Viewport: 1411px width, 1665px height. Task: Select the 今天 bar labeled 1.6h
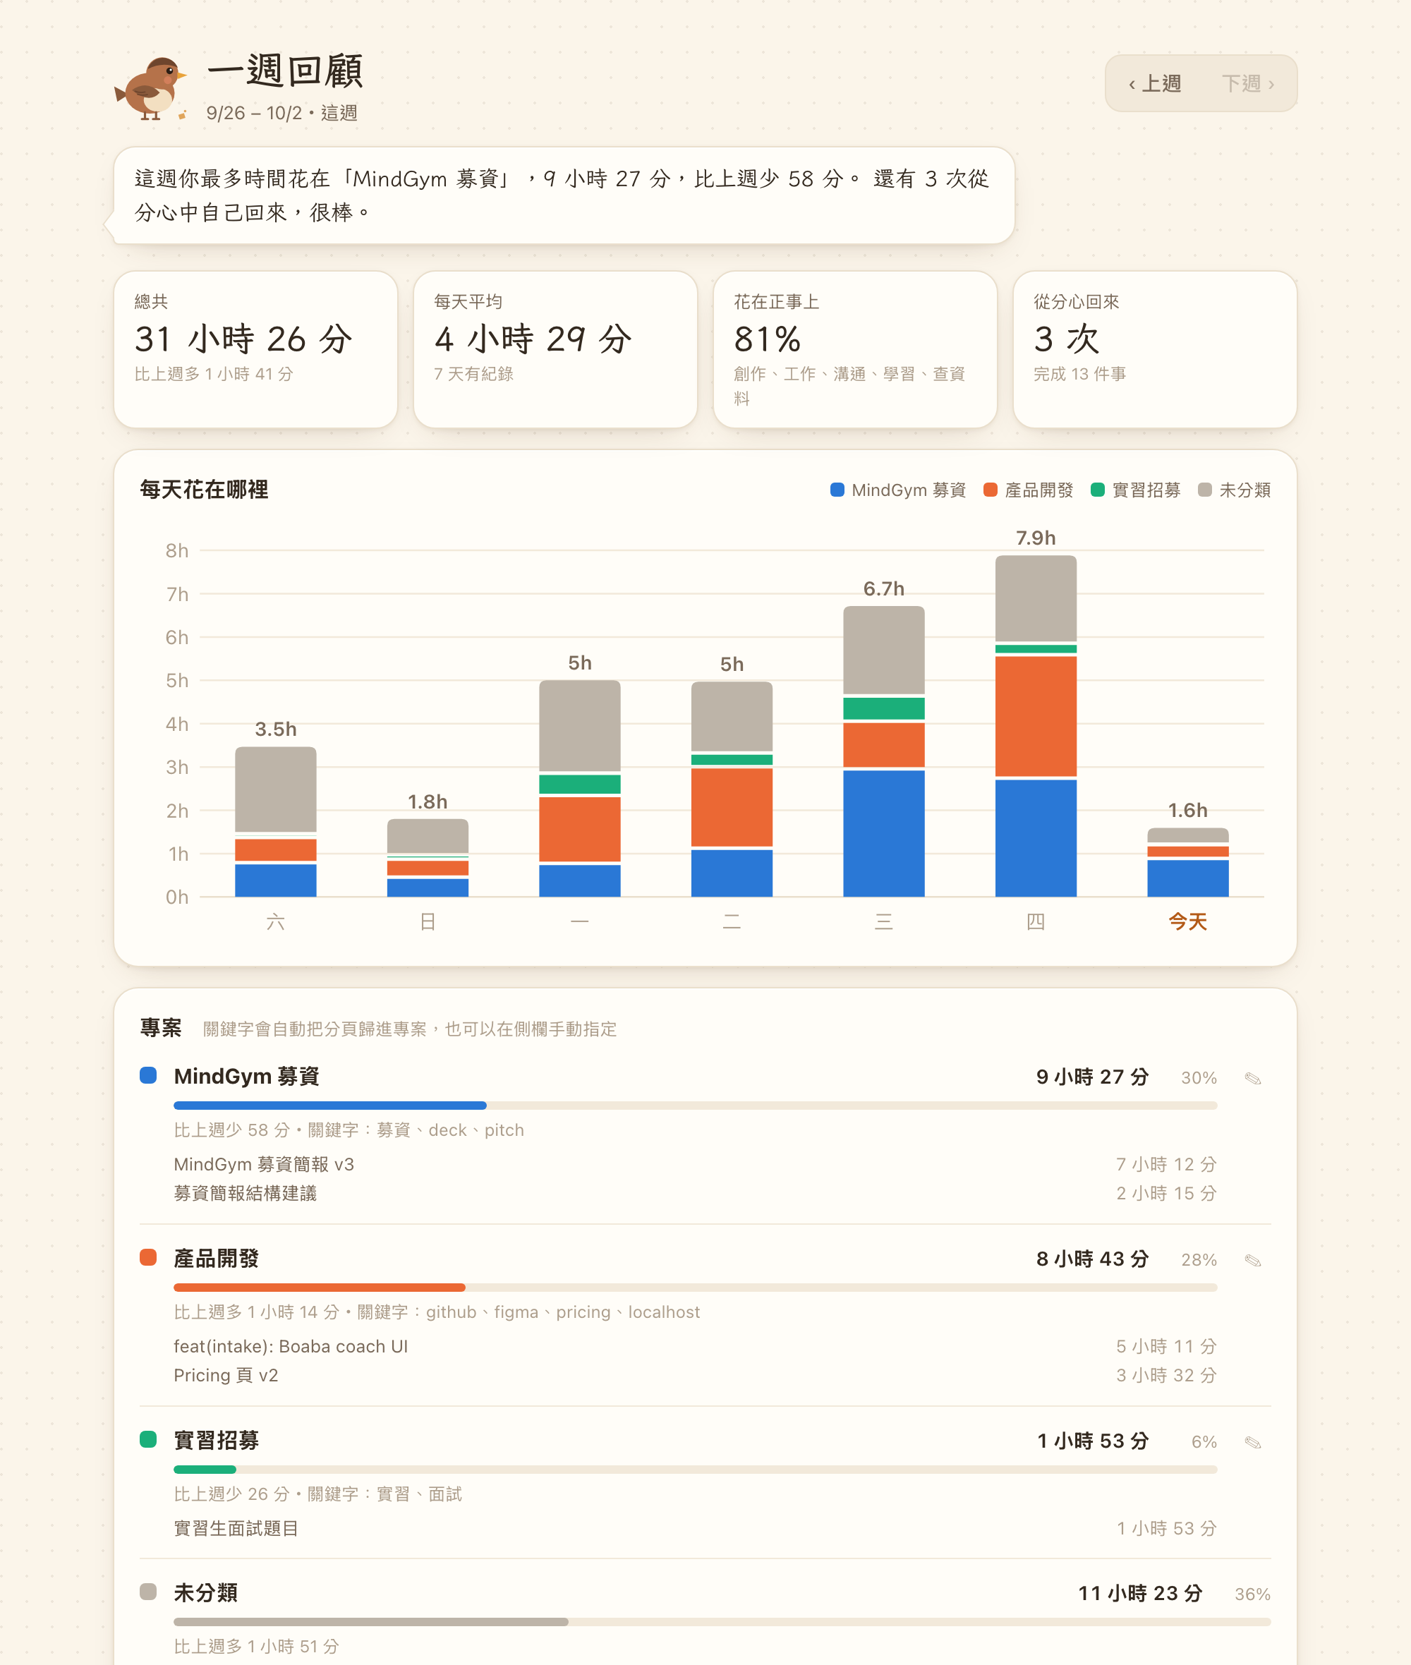pyautogui.click(x=1188, y=862)
